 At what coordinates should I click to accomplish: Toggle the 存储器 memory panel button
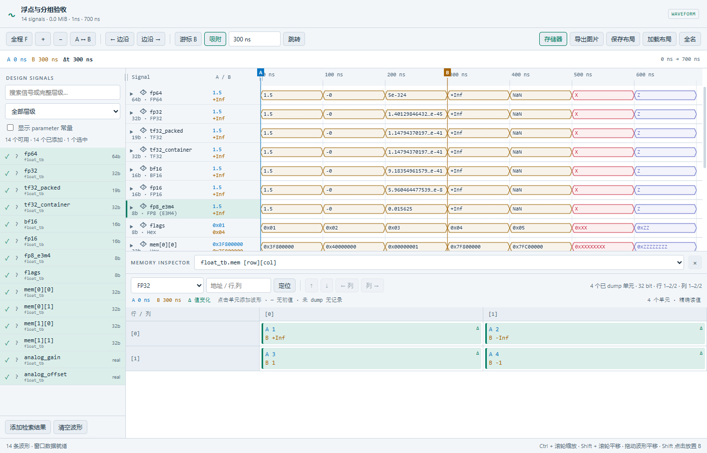pos(553,39)
